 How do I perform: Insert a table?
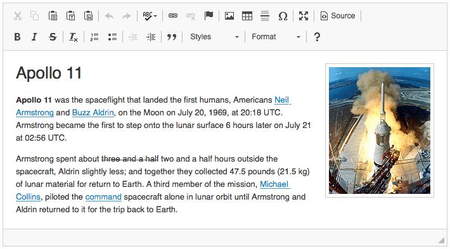click(x=247, y=16)
